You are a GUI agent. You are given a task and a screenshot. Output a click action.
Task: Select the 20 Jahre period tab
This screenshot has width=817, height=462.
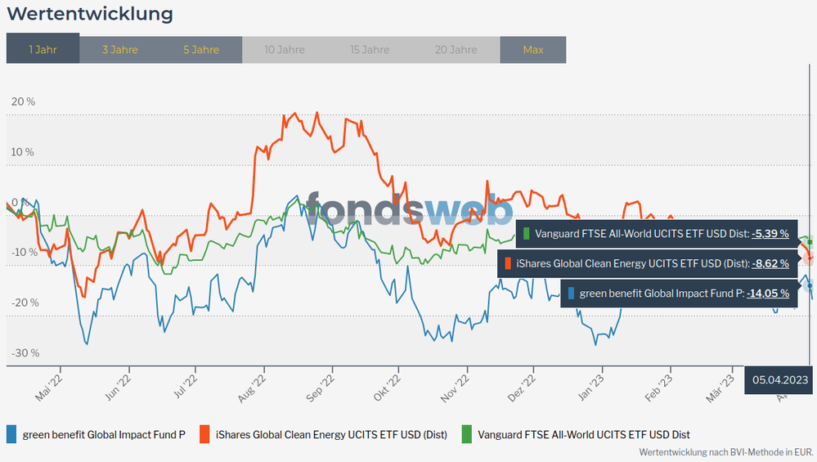(456, 49)
